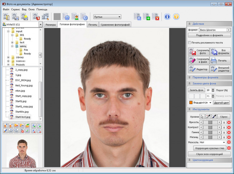Image resolution: width=234 pixels, height=174 pixels.
Task: Open the 'Сервис' menu
Action: pos(15,9)
